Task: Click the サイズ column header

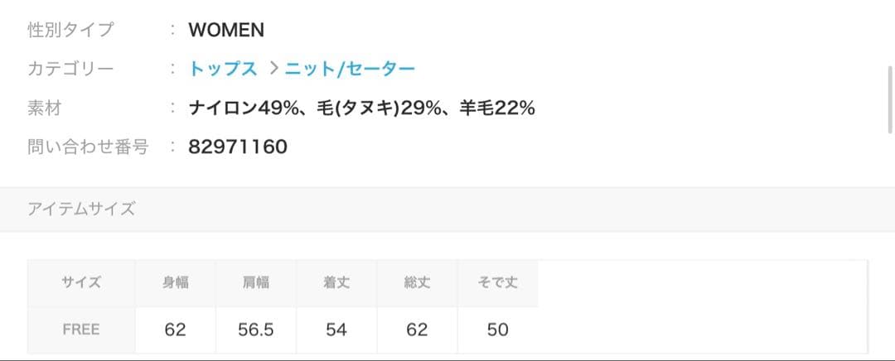Action: [x=81, y=283]
